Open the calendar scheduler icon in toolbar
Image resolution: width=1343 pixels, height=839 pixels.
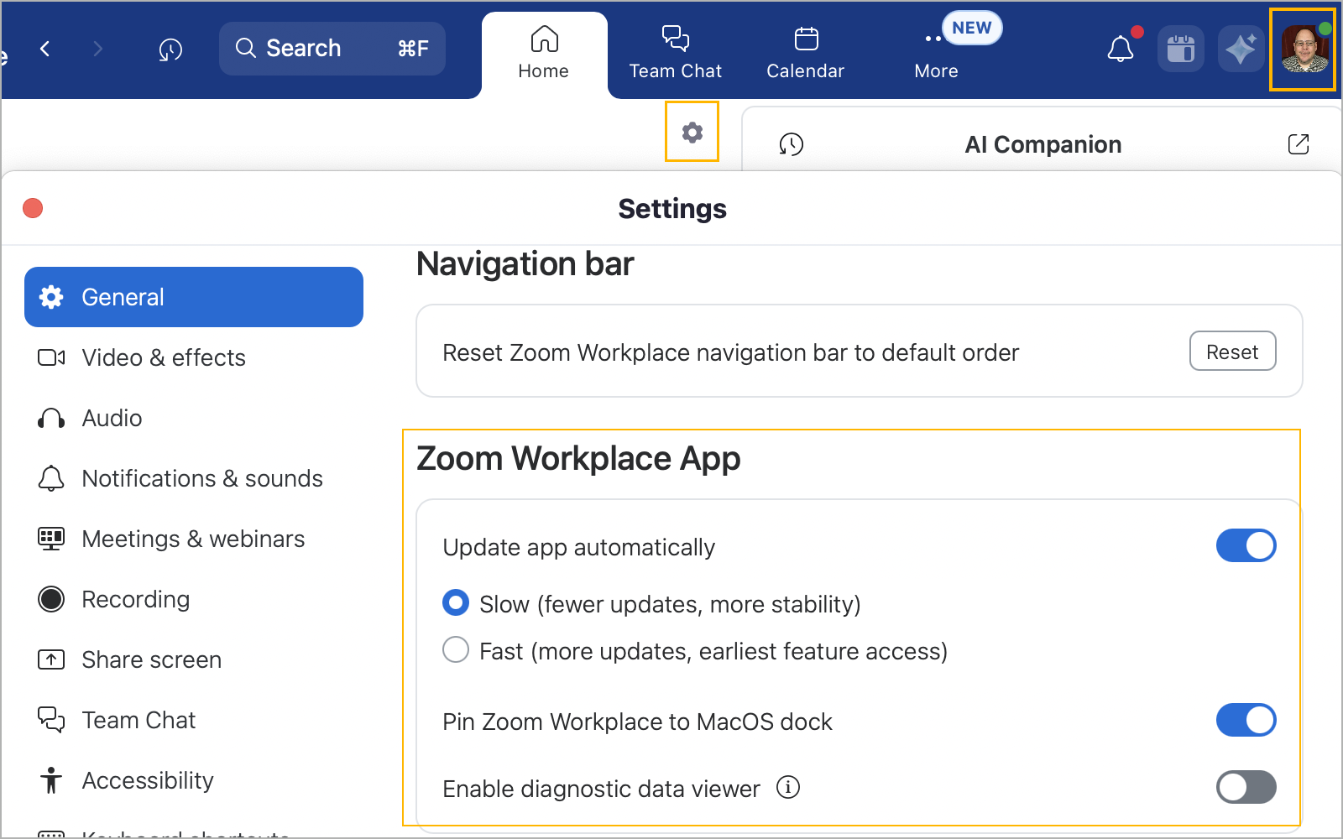(x=1180, y=49)
